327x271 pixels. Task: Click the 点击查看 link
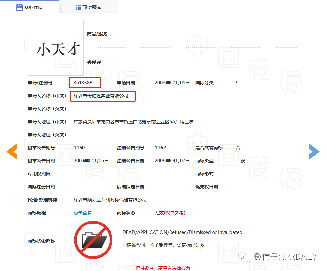click(82, 213)
